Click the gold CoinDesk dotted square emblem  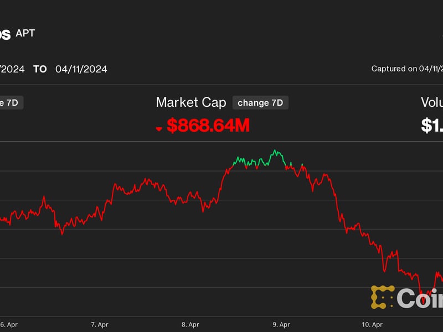(x=382, y=297)
